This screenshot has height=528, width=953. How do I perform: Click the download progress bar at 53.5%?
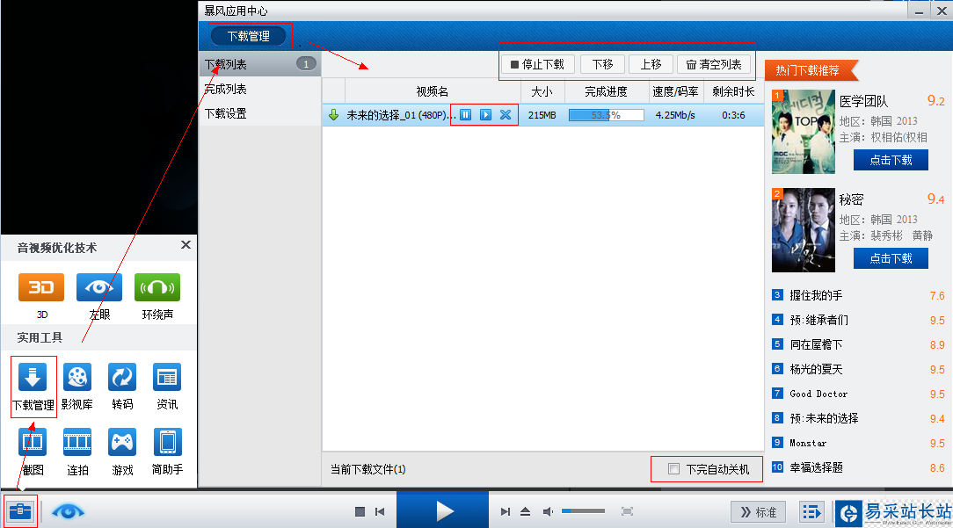[x=606, y=115]
